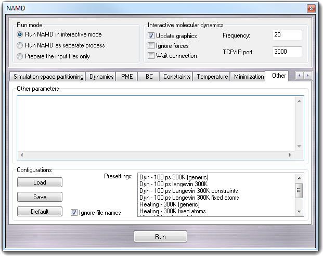Screen dimensions: 323x256
Task: Enable the Wait connection checkbox
Action: (x=151, y=56)
